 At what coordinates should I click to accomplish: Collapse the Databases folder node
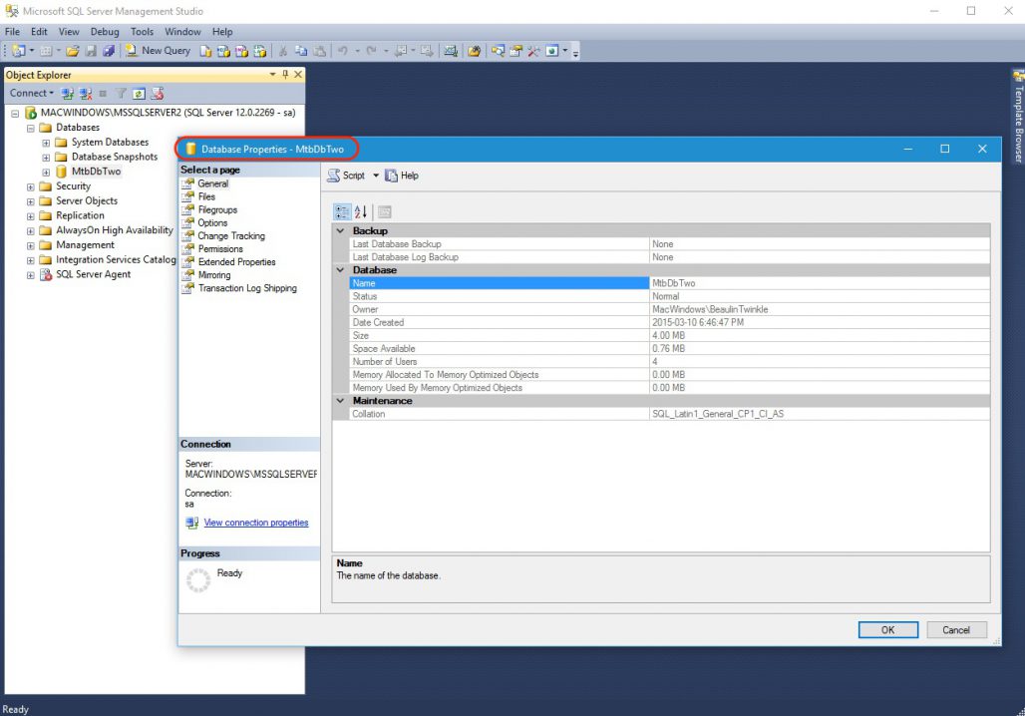(x=30, y=129)
